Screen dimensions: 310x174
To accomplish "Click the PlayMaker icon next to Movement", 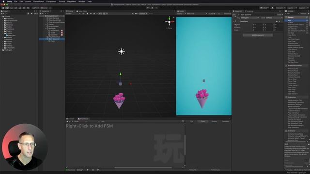I will coord(62,31).
